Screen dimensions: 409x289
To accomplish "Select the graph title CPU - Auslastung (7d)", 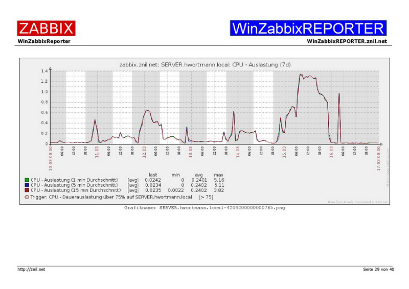I will (205, 65).
